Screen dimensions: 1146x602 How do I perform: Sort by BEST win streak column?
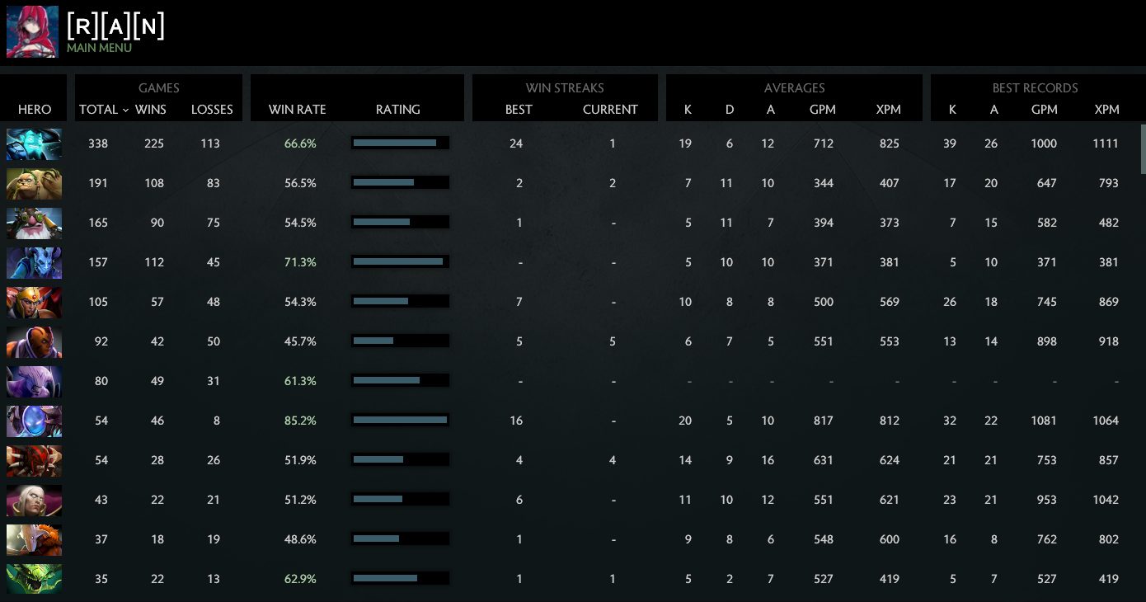pyautogui.click(x=519, y=110)
